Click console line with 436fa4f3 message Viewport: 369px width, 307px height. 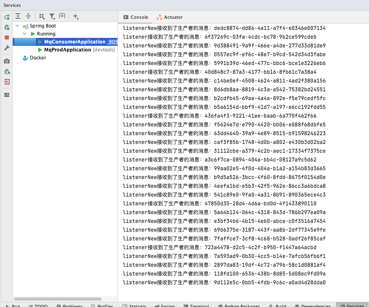[220, 116]
